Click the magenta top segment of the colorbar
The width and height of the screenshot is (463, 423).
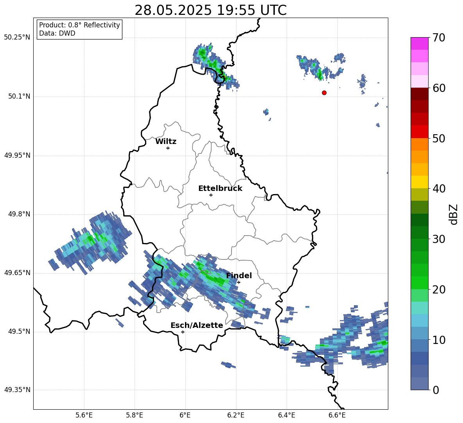(419, 43)
